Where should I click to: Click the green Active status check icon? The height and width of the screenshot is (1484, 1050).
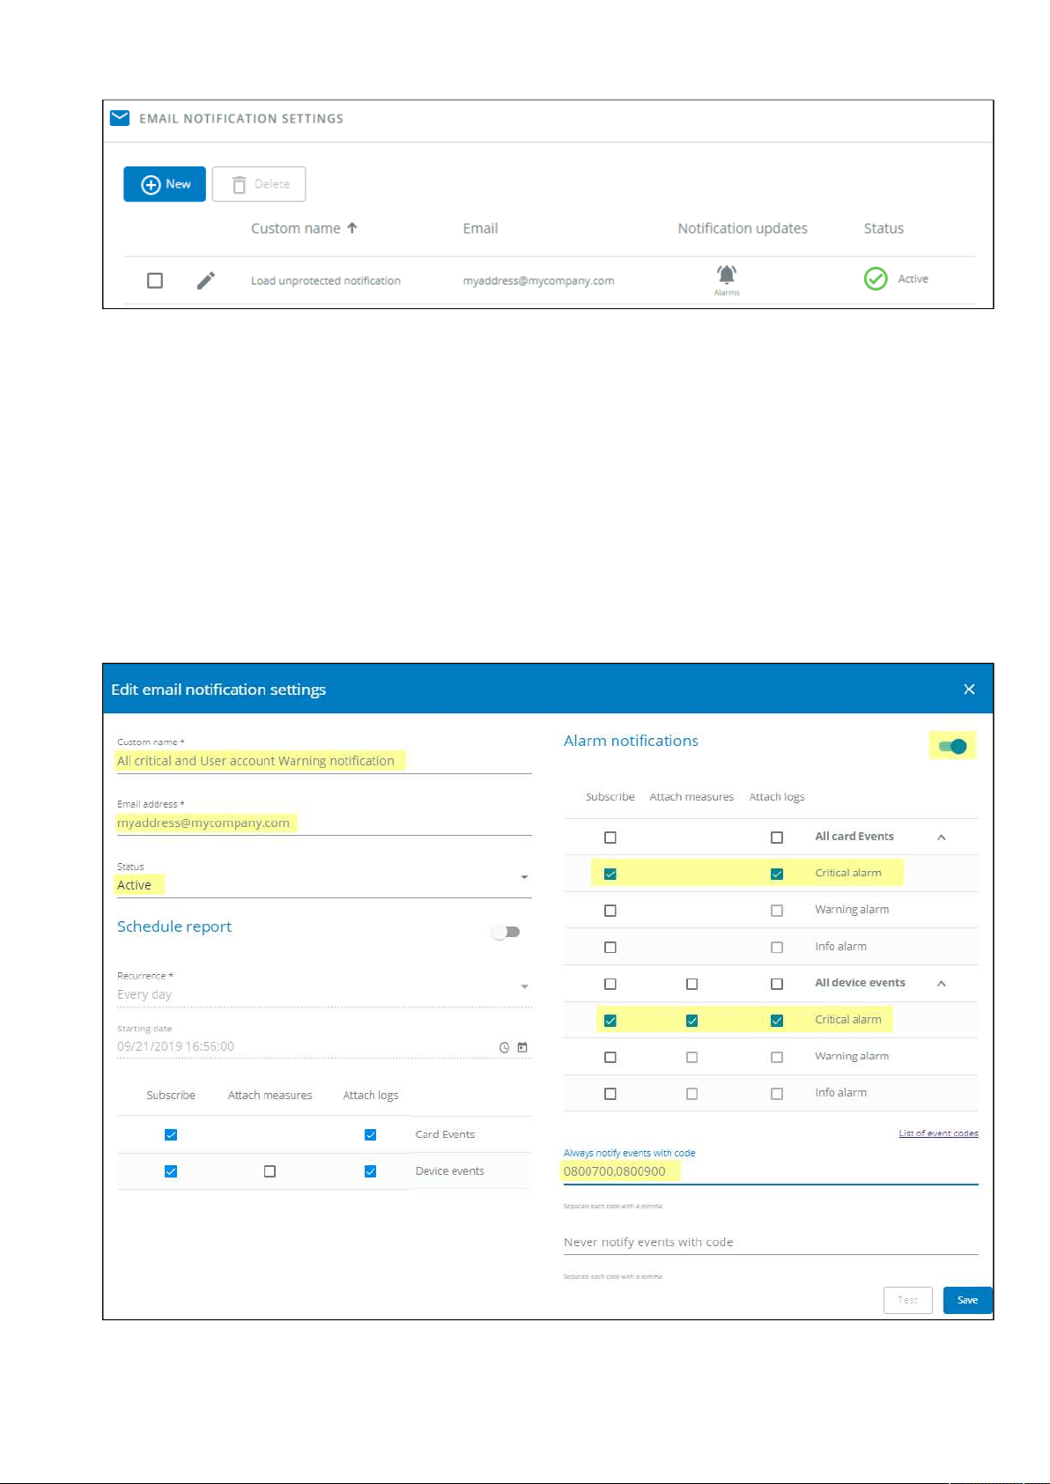[876, 279]
